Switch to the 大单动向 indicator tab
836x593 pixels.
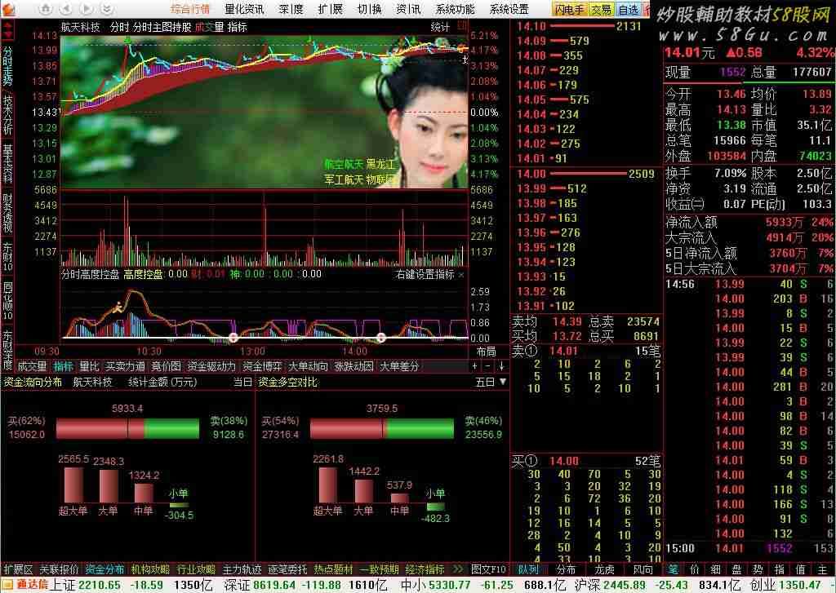pos(308,366)
